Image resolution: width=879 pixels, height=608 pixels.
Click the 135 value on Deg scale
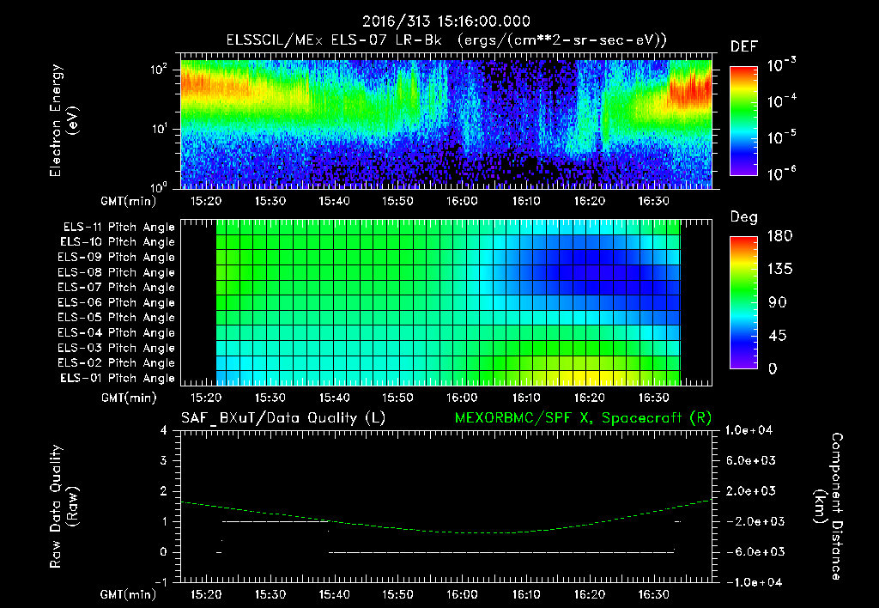click(x=779, y=270)
